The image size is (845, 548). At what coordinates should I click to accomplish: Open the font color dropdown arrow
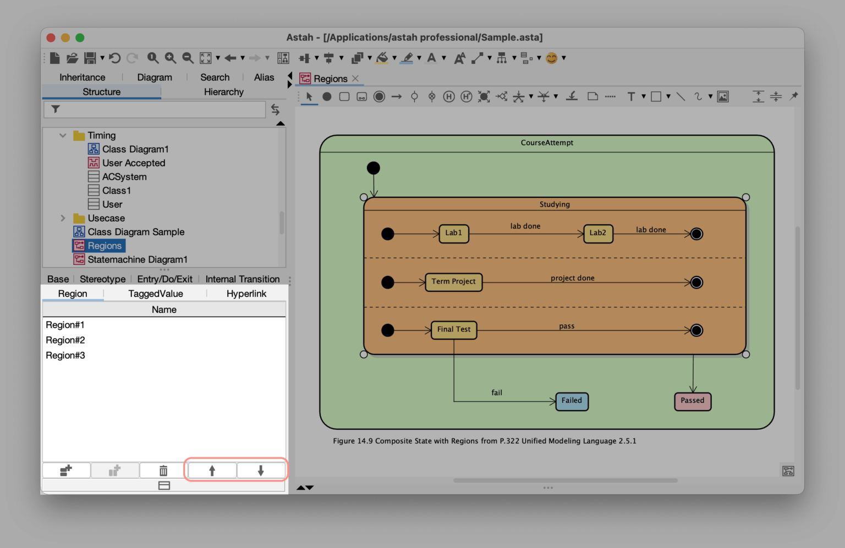(x=444, y=58)
